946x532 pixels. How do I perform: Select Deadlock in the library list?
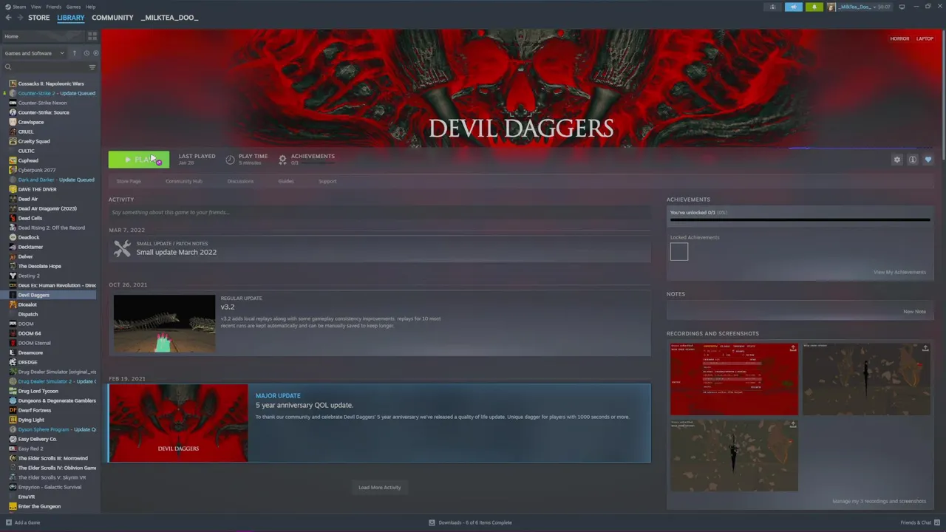click(x=29, y=237)
